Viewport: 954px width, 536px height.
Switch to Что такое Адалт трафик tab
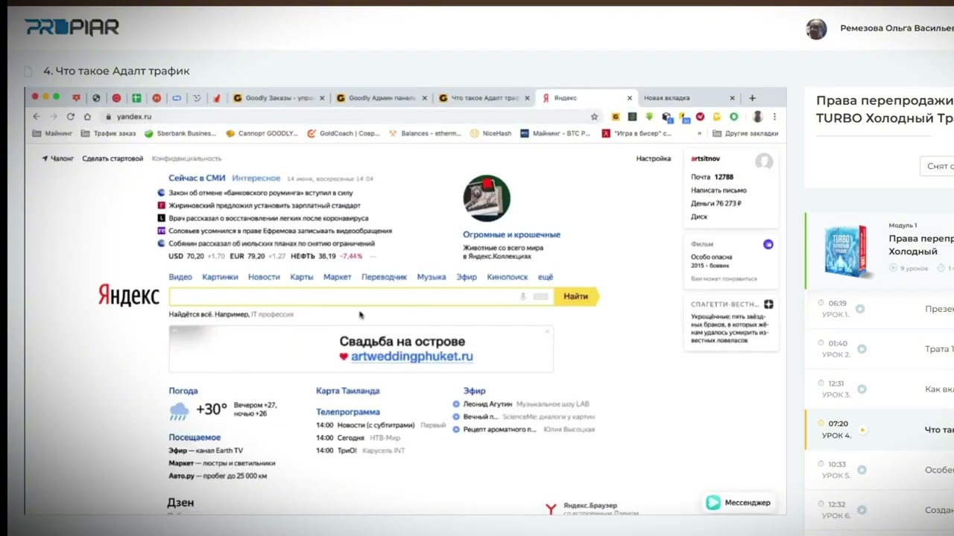[485, 98]
